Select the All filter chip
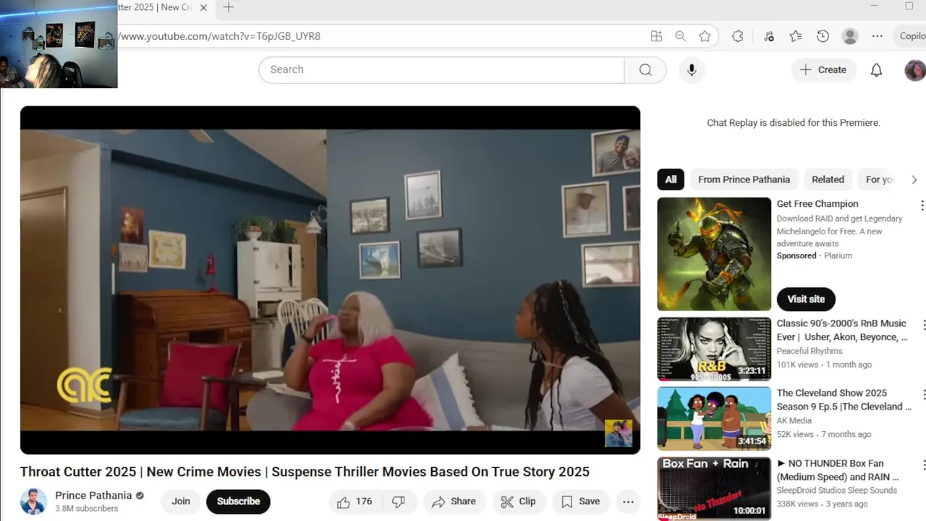Viewport: 926px width, 521px height. pyautogui.click(x=671, y=179)
